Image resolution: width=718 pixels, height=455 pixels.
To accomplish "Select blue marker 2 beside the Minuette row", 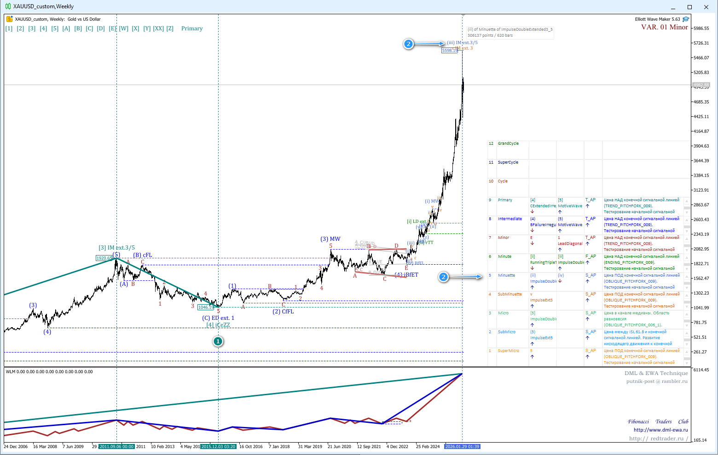I will [x=443, y=277].
